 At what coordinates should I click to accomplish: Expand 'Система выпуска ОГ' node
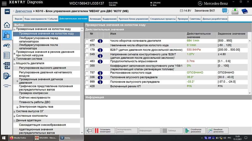pos(14,112)
